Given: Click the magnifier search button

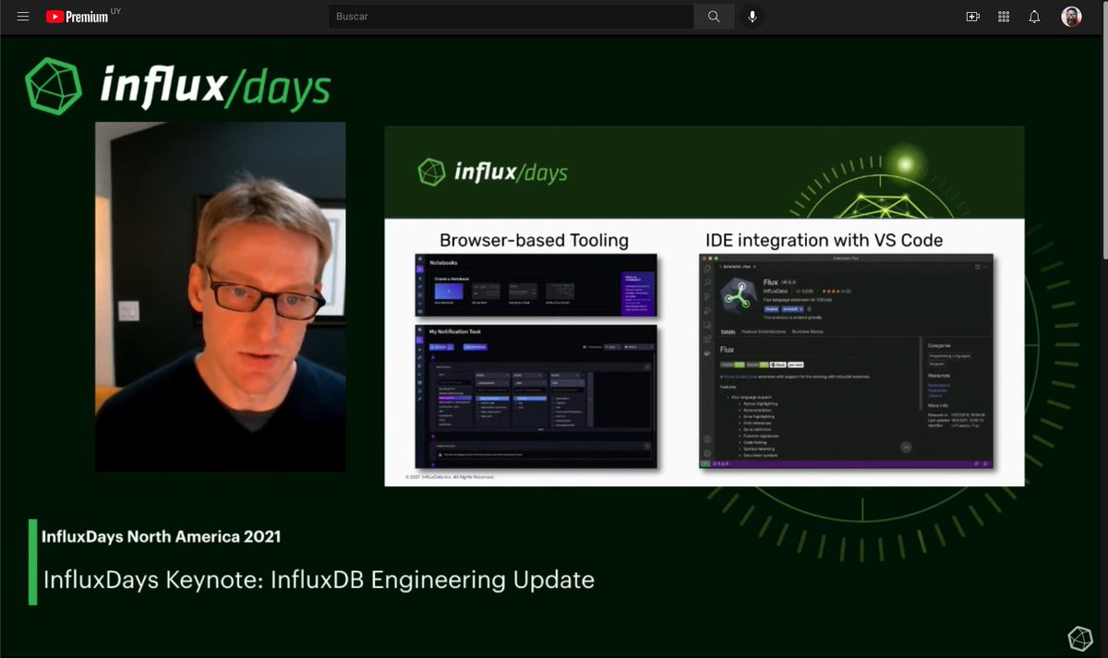Looking at the screenshot, I should (x=714, y=17).
